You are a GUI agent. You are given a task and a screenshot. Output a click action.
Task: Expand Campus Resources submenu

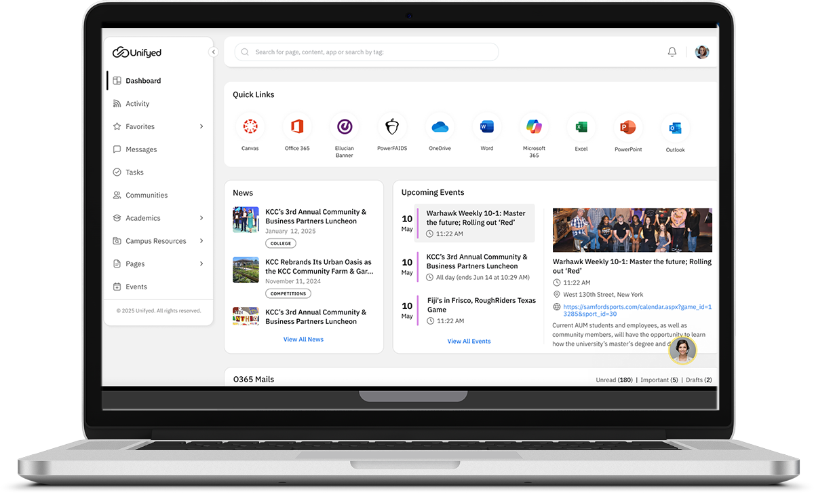click(201, 241)
